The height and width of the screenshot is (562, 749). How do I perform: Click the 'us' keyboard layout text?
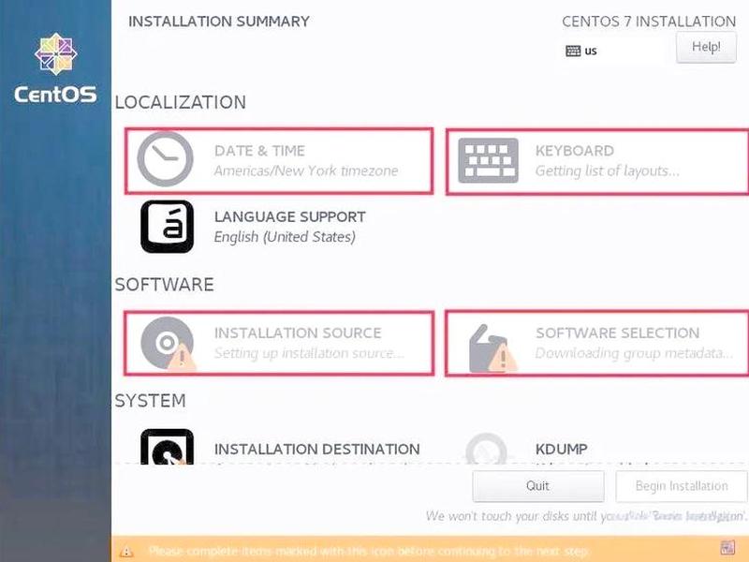point(591,52)
